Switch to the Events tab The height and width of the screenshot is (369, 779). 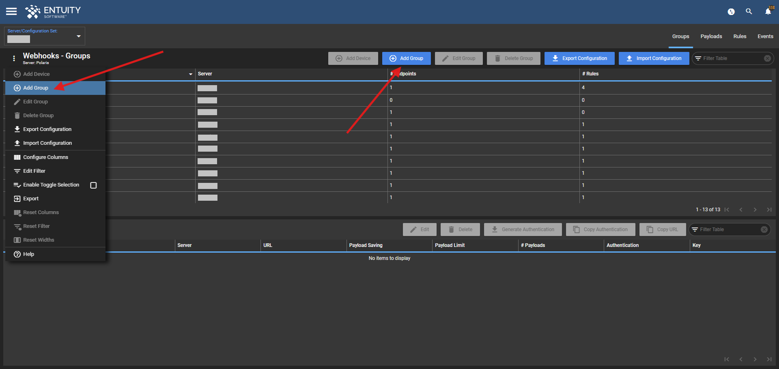coord(765,36)
